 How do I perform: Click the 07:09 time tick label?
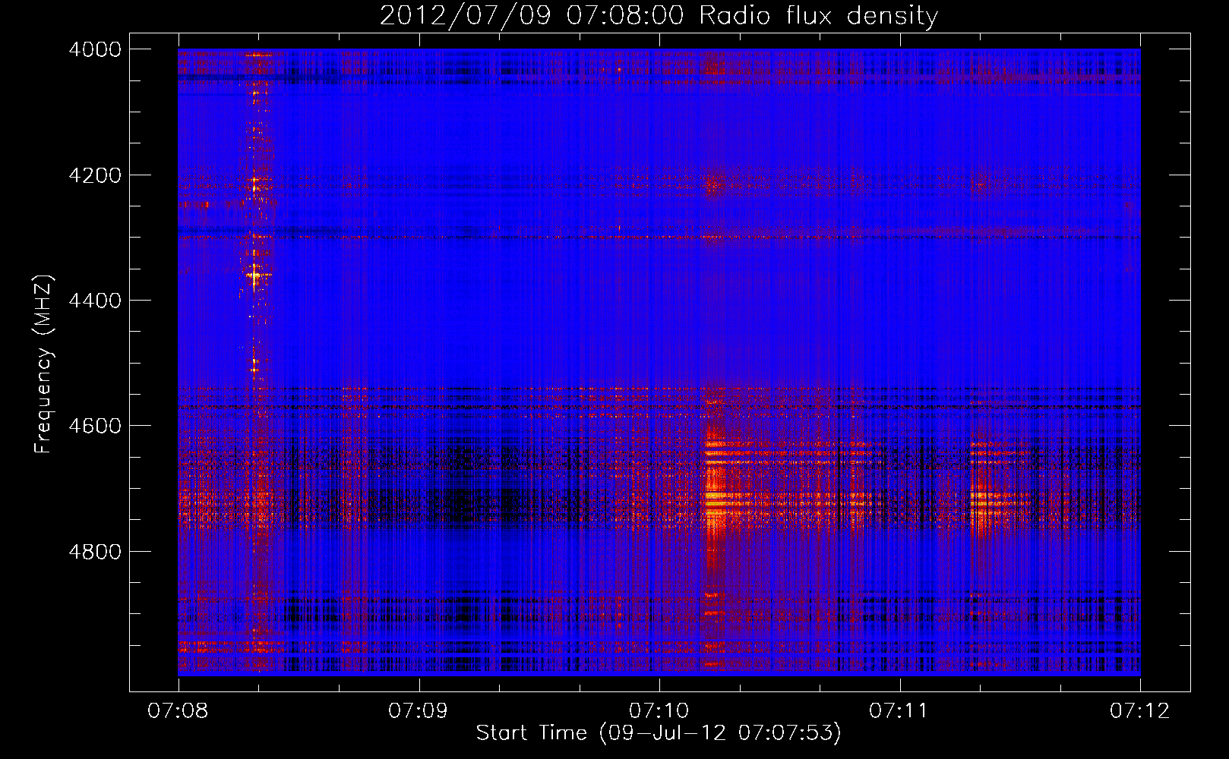(419, 711)
